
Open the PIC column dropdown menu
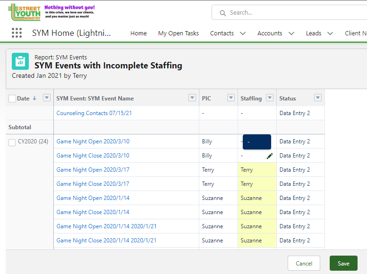click(231, 98)
